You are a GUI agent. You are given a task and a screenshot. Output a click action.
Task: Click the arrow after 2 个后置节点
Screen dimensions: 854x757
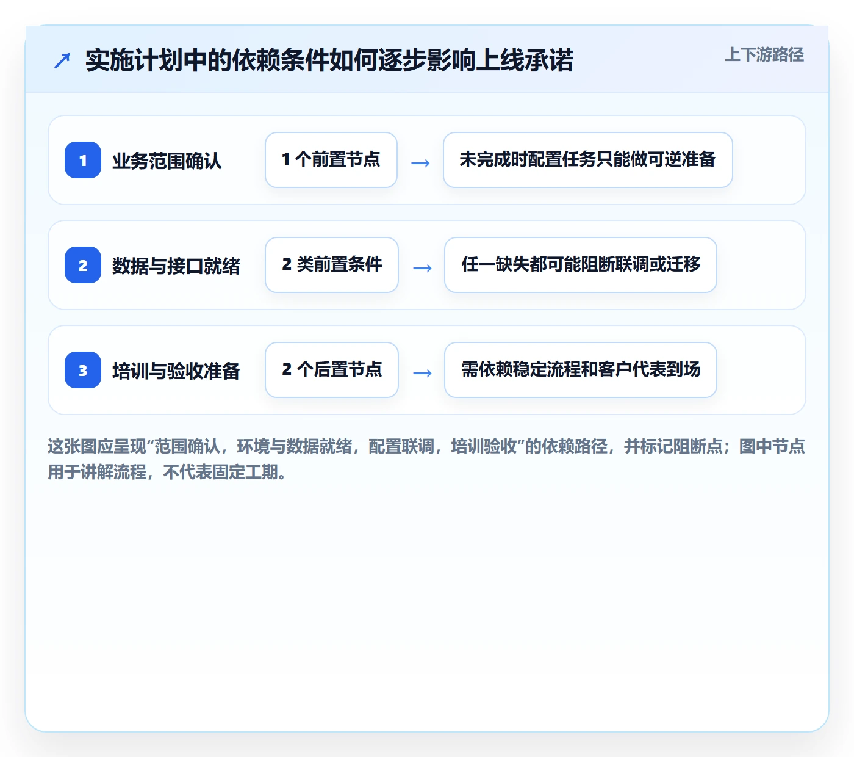422,373
